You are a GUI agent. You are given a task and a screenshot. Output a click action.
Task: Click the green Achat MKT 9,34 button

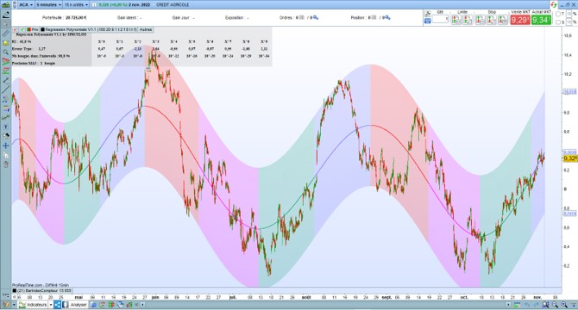[542, 20]
